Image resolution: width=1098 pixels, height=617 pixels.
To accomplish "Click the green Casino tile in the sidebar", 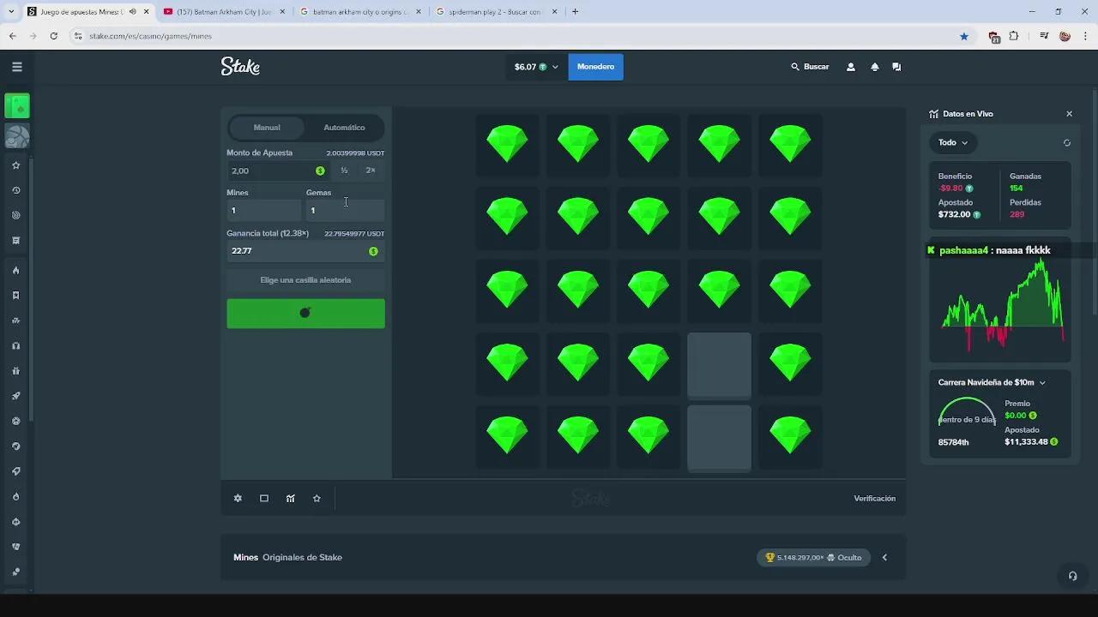I will point(17,106).
